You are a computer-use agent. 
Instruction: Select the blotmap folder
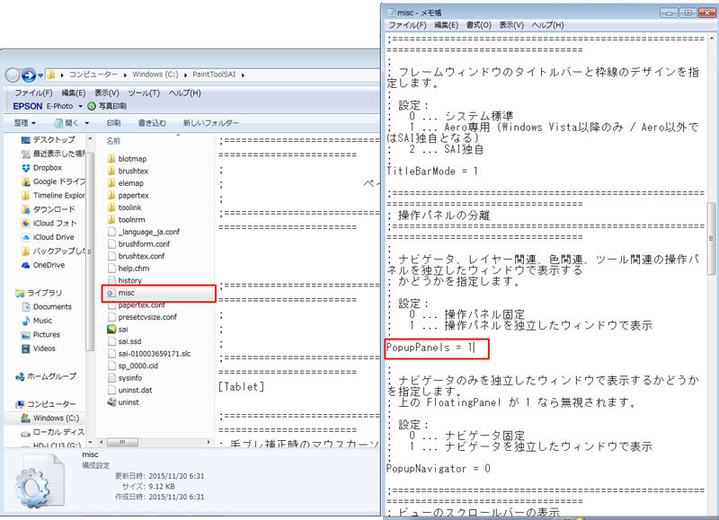[127, 159]
